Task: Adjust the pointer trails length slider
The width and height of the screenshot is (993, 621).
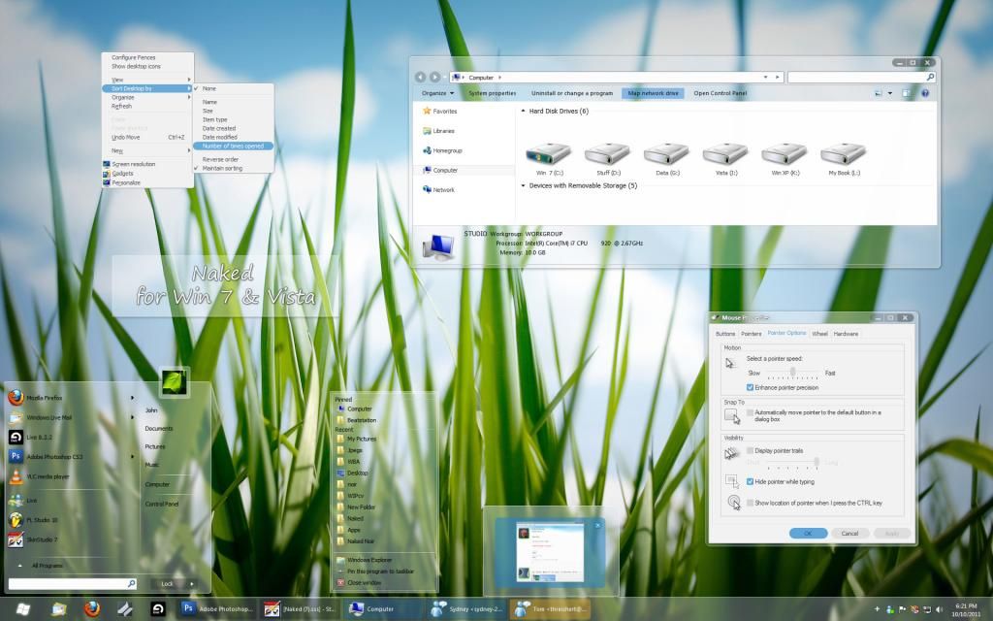Action: pos(817,463)
